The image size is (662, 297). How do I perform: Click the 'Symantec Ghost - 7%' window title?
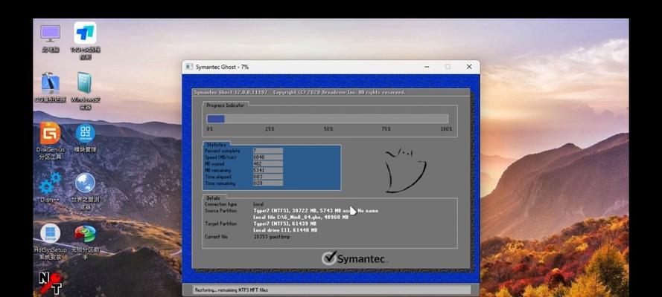222,67
